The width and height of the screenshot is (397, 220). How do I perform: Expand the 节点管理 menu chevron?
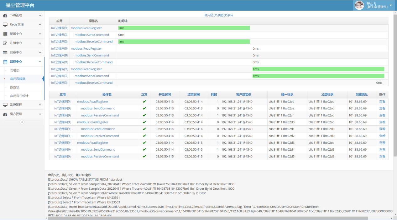point(40,15)
